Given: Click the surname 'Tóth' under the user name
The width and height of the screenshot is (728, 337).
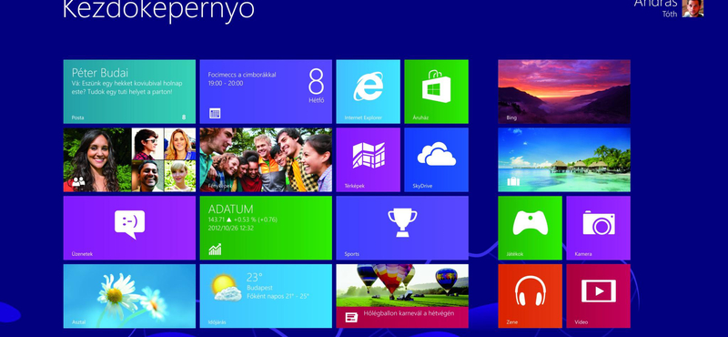Looking at the screenshot, I should point(670,14).
